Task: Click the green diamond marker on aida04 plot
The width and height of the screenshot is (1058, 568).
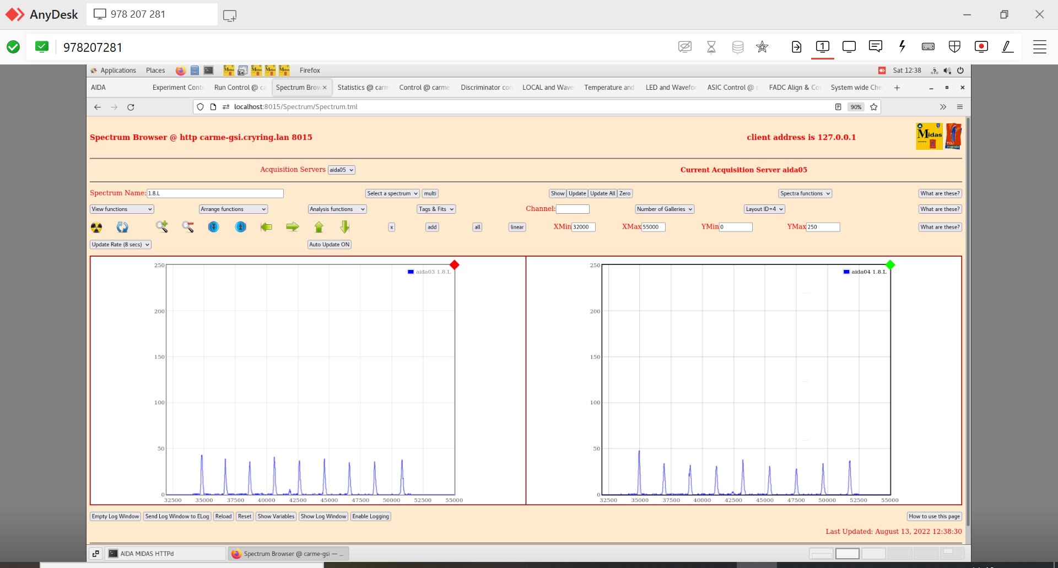Action: [x=890, y=265]
